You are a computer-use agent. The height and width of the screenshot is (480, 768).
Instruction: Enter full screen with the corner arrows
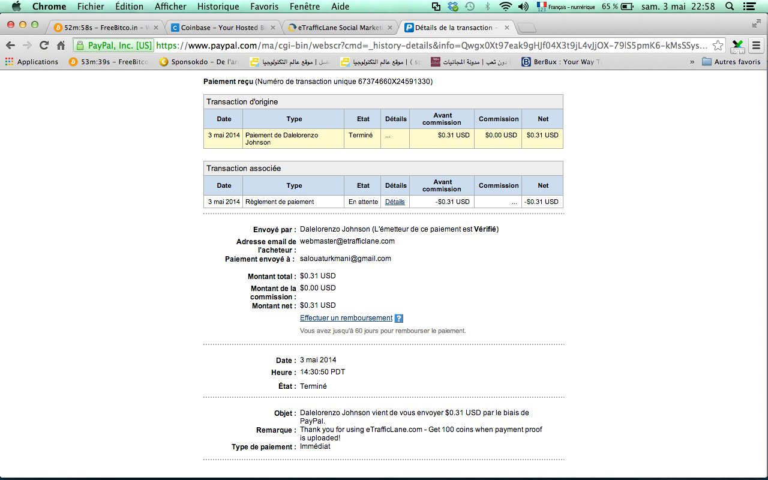(x=756, y=23)
